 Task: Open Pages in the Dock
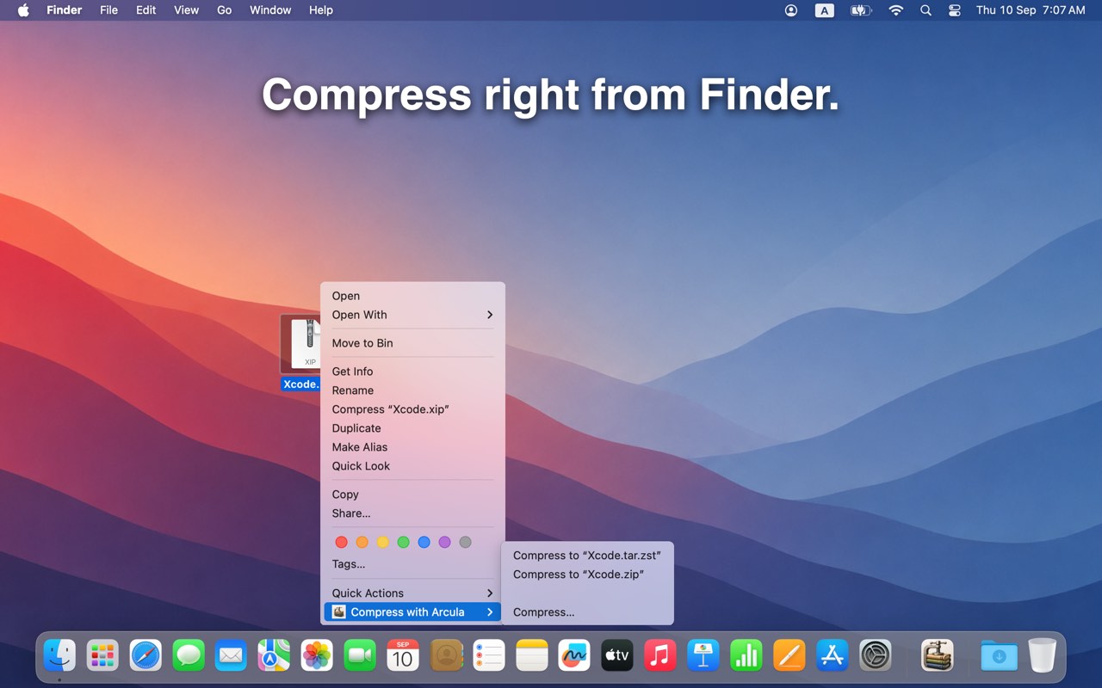[789, 656]
